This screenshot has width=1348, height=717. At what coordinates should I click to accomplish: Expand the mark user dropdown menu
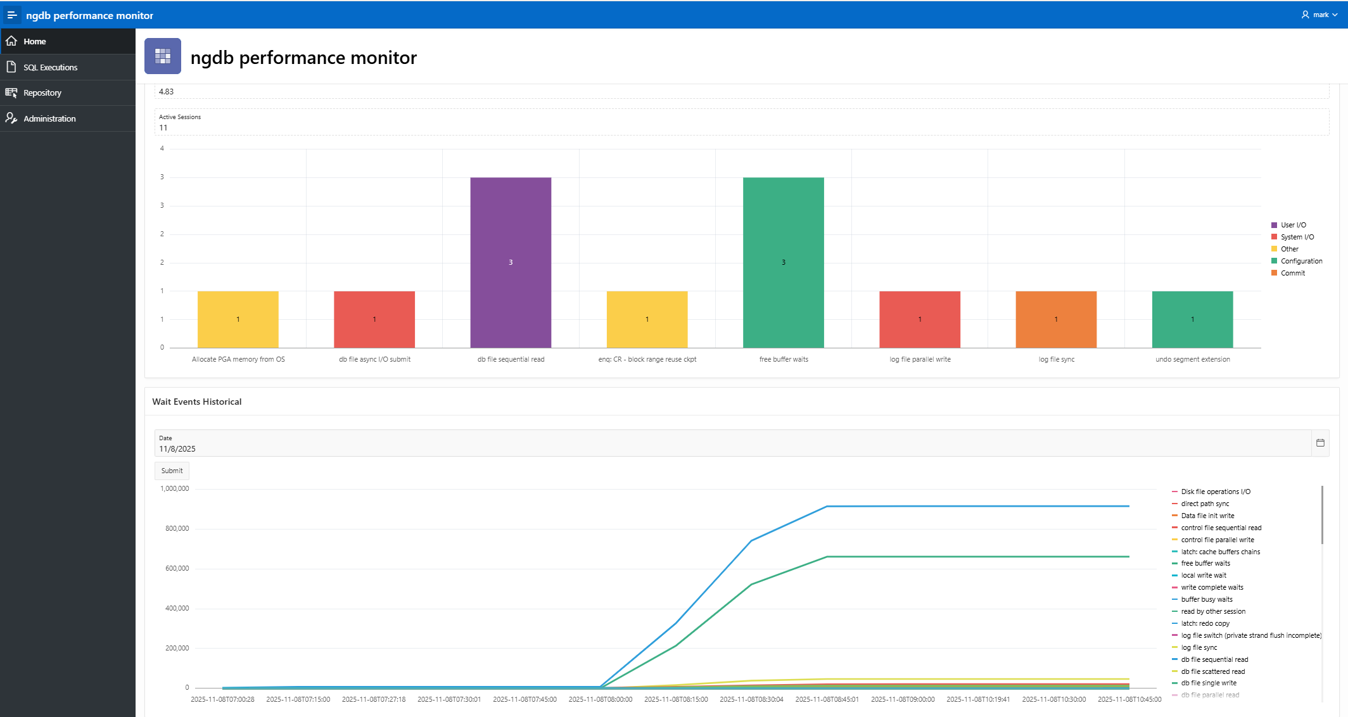(1325, 15)
